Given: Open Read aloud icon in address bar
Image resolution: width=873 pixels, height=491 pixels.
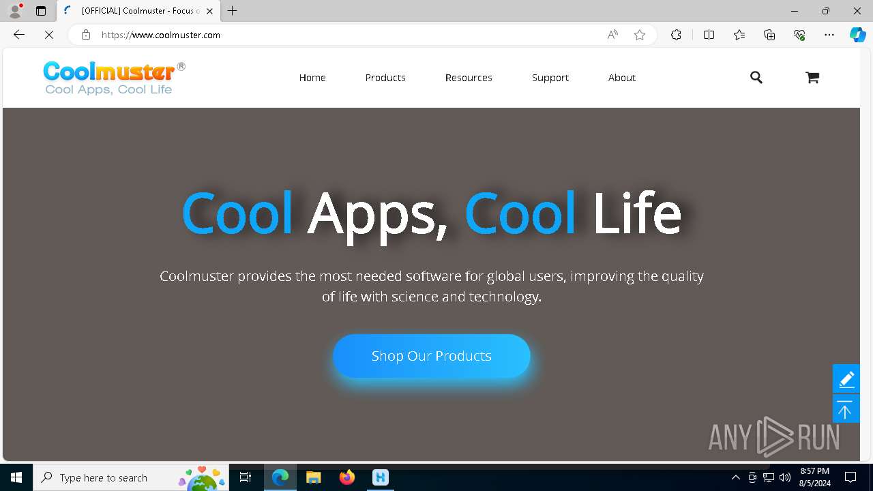Looking at the screenshot, I should (612, 35).
